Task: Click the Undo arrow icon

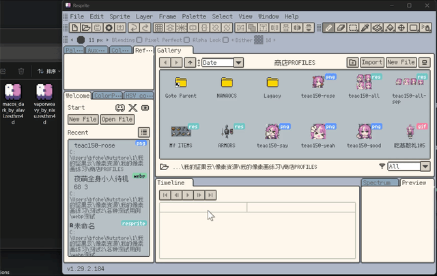Action: click(133, 28)
